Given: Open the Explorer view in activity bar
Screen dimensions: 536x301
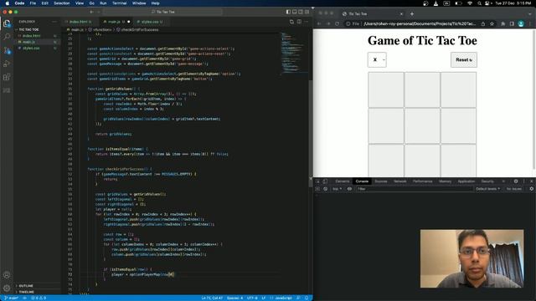Looking at the screenshot, I should [7, 23].
